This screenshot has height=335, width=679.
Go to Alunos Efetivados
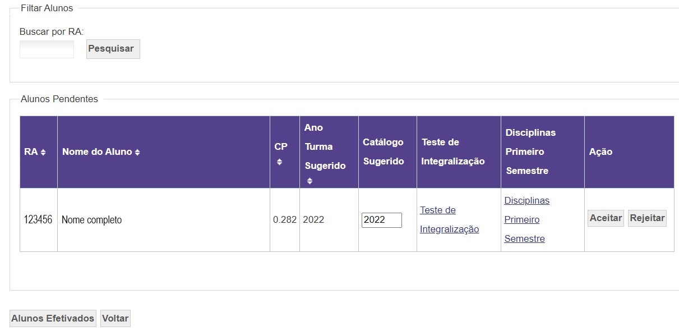coord(53,318)
